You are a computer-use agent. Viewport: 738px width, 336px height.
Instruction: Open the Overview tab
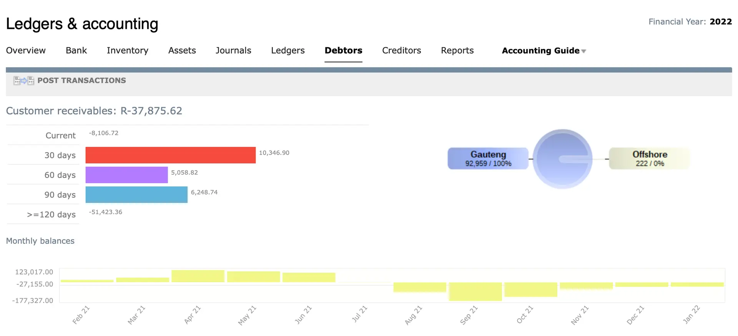[x=26, y=50]
